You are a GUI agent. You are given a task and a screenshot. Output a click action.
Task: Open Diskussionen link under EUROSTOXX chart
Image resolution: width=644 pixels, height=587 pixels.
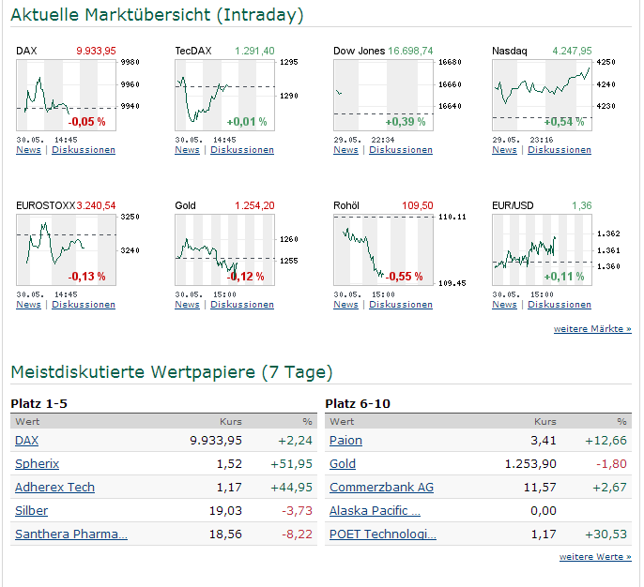(84, 305)
